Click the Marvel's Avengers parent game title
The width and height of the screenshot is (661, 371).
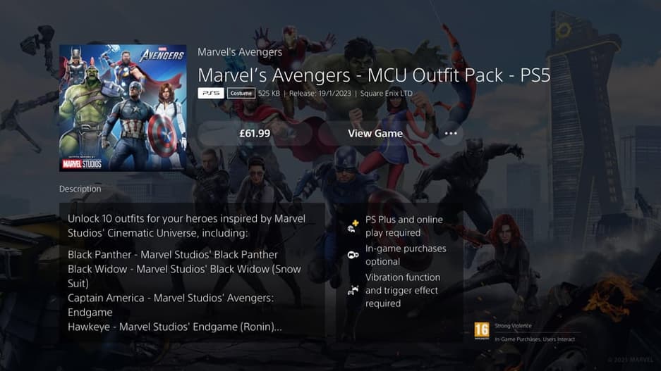[240, 51]
